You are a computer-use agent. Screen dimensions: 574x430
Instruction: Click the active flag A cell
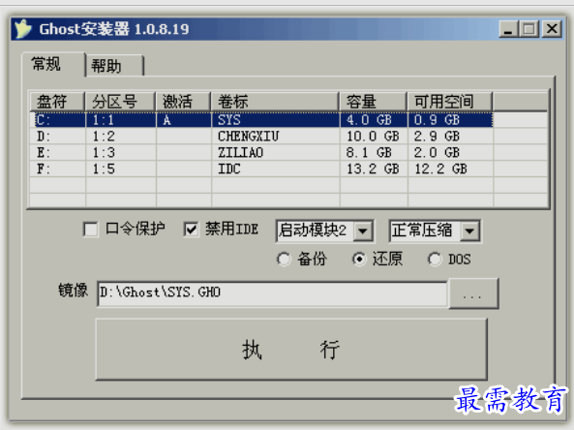[166, 120]
